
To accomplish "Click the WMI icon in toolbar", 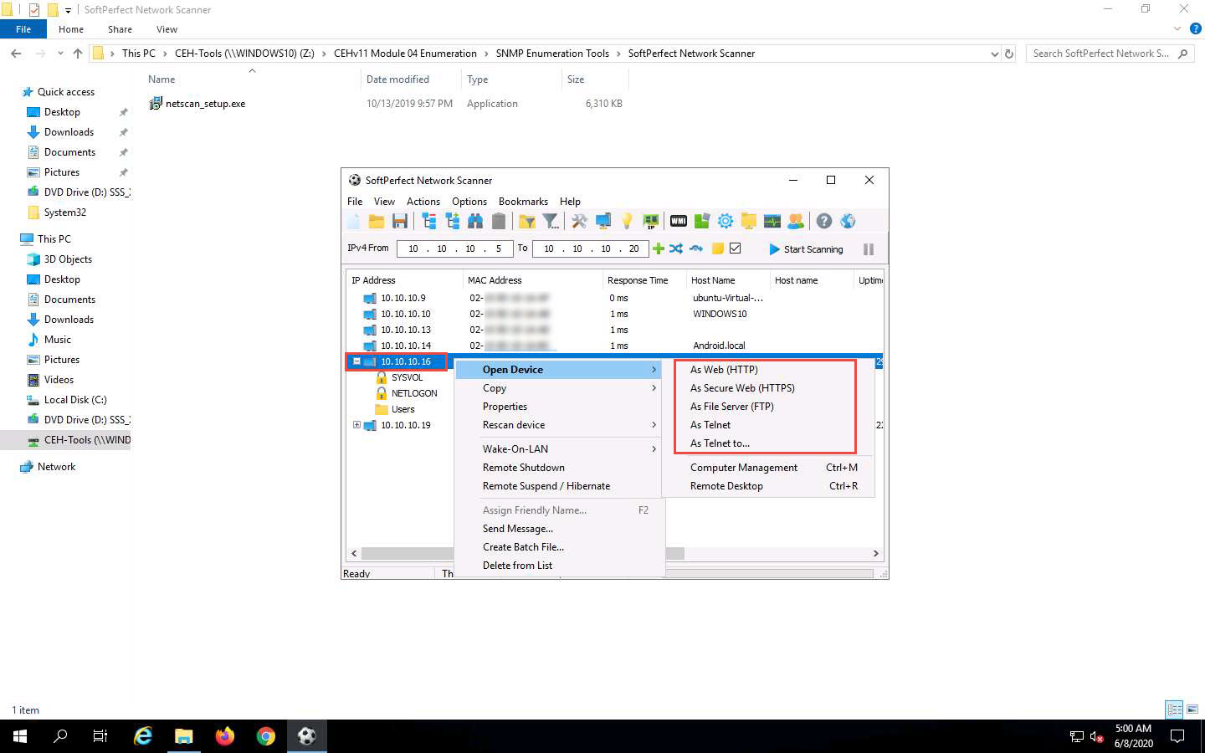I will tap(679, 221).
